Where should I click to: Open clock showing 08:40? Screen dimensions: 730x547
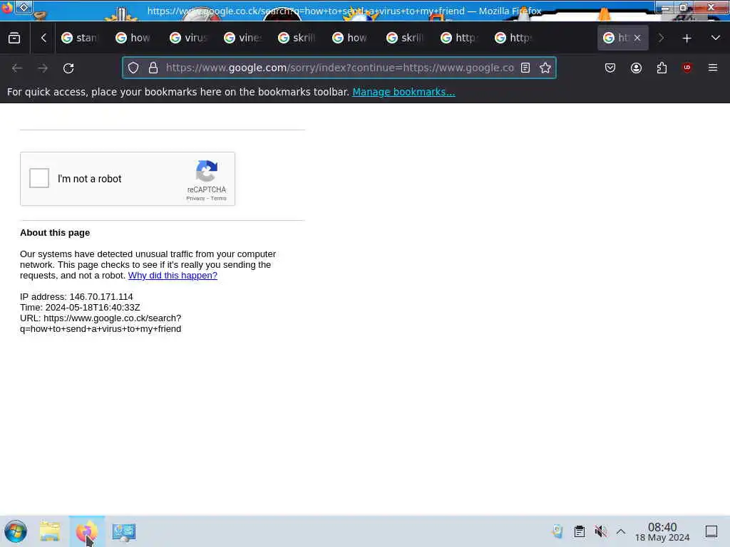pos(662,531)
